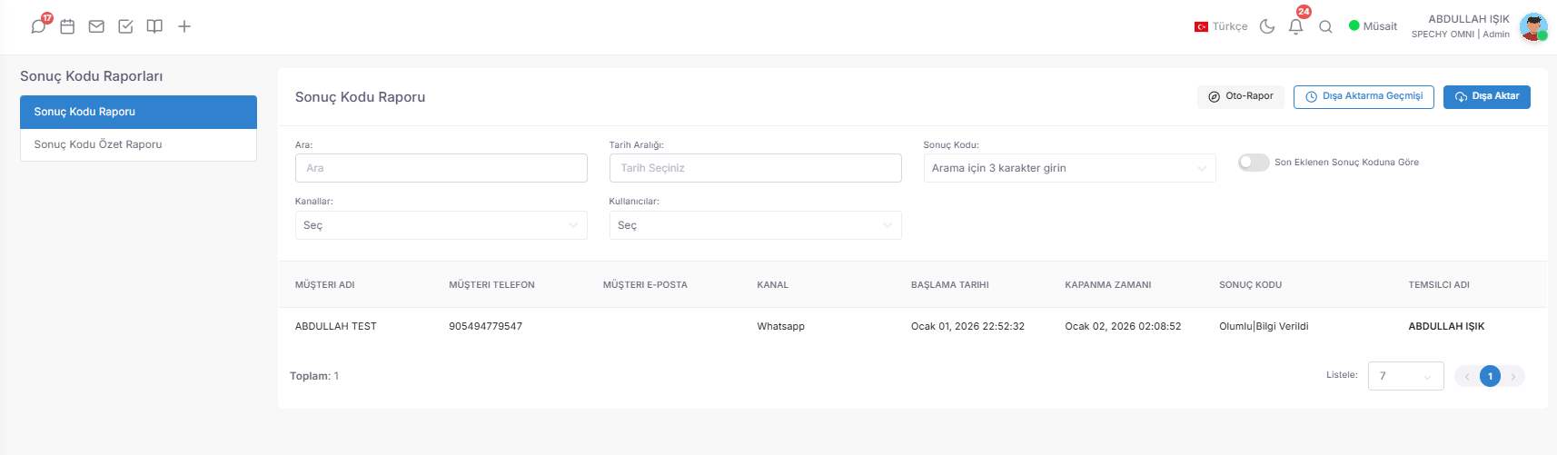
Task: Expand the Kanallar dropdown
Action: [x=441, y=225]
